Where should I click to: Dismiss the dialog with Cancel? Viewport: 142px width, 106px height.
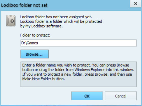pyautogui.click(x=121, y=96)
